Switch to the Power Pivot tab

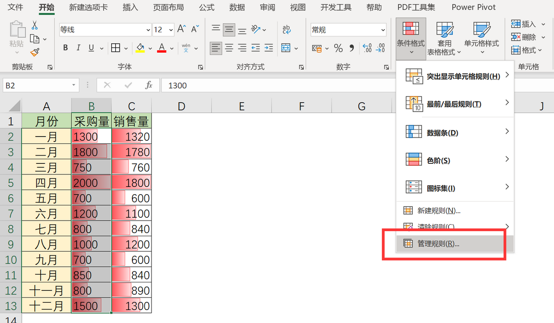pyautogui.click(x=474, y=7)
